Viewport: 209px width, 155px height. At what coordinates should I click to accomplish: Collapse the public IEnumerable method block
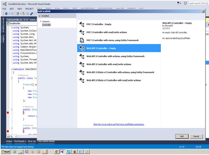click(12, 110)
